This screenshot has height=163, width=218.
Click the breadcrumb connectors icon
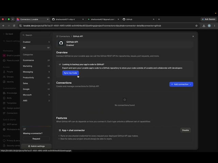pyautogui.click(x=57, y=36)
